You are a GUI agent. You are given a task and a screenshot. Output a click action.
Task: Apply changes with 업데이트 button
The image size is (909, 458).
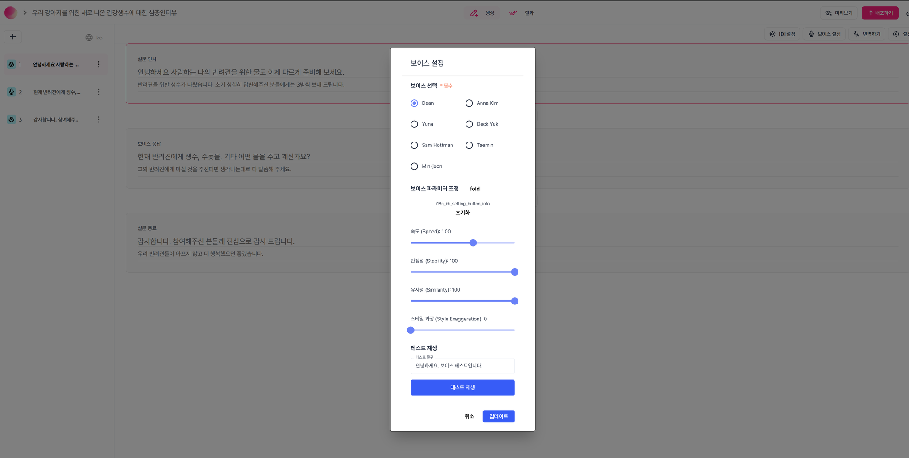[498, 416]
